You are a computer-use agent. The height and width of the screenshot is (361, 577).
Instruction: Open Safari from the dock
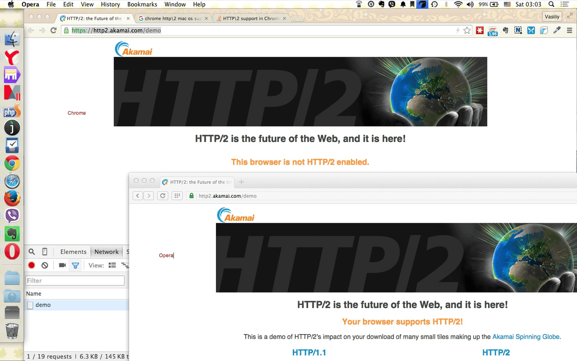[x=12, y=181]
